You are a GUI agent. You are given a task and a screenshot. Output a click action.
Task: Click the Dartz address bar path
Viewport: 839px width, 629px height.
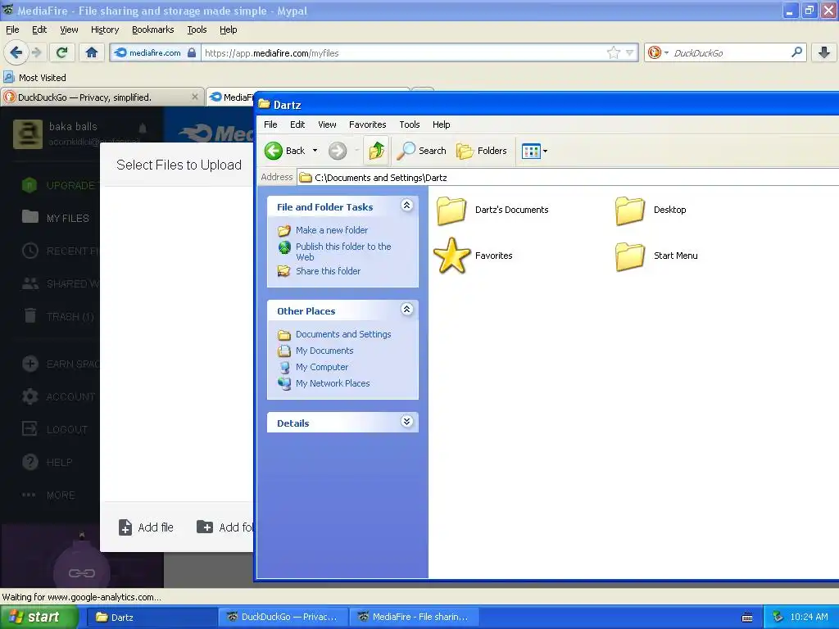(380, 178)
